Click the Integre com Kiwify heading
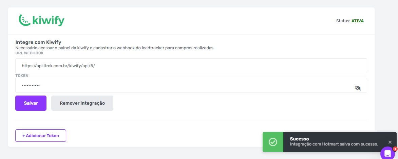Screen dimensions: 398x159 (x=38, y=42)
